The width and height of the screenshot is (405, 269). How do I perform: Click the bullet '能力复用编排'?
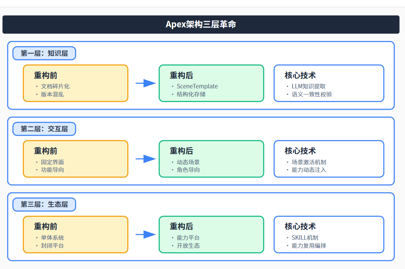pyautogui.click(x=308, y=246)
